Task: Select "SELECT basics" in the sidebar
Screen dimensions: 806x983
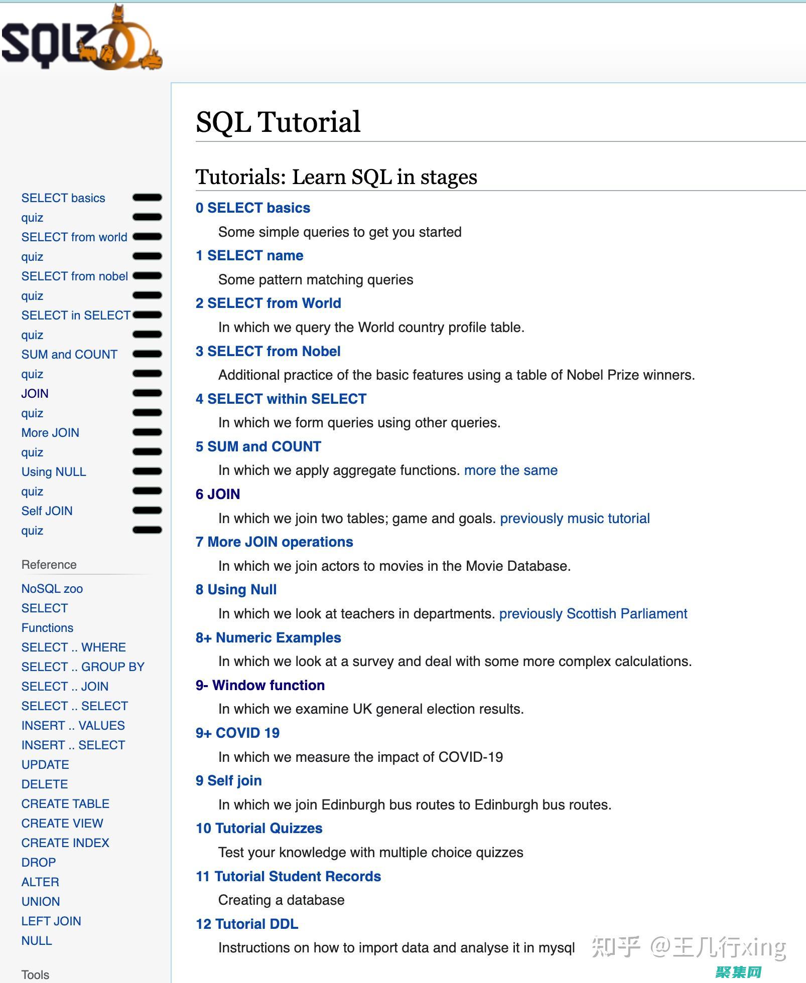Action: point(63,198)
